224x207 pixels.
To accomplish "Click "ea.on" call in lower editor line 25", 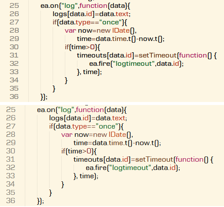I will pos(46,110).
